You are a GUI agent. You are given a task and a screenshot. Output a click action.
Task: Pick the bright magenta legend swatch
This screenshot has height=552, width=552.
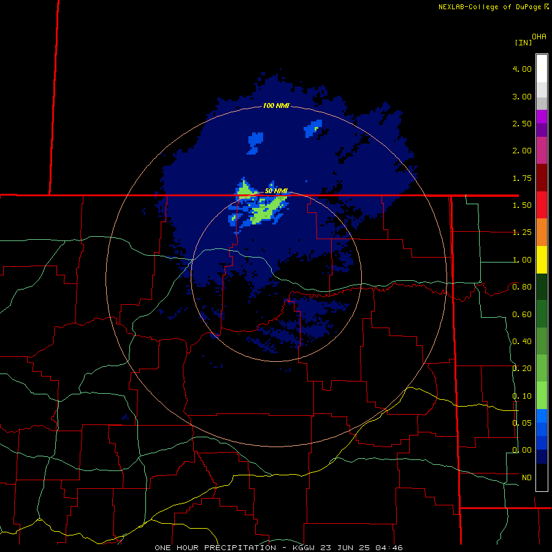[x=542, y=117]
